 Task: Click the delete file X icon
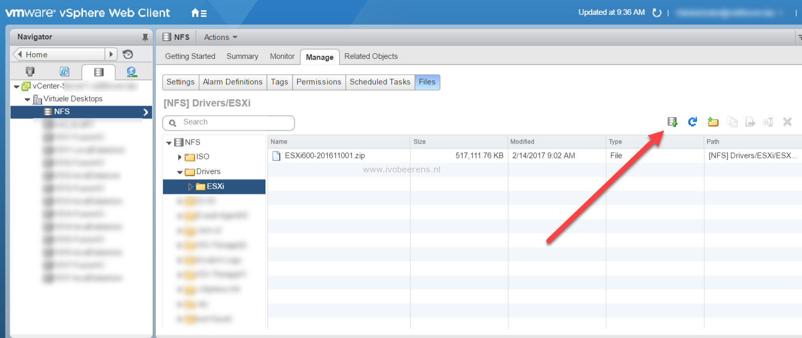(788, 122)
